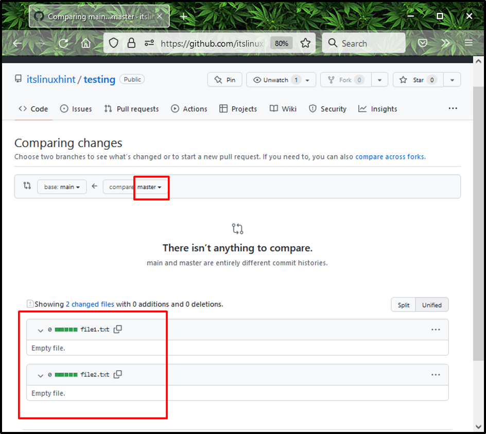Click the branch compare arrows icon
Image resolution: width=486 pixels, height=434 pixels.
point(27,186)
